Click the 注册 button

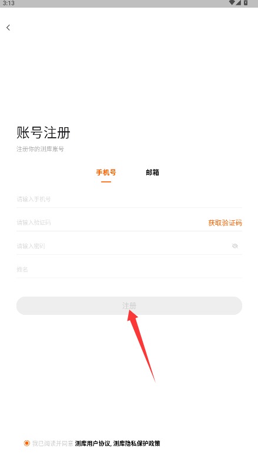point(129,306)
